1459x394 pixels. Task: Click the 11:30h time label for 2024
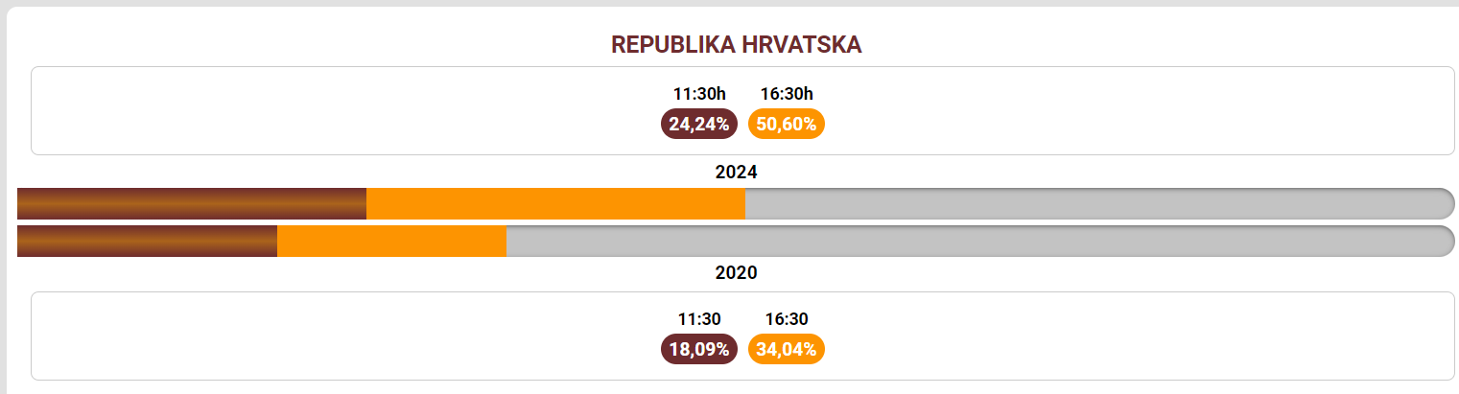[x=699, y=94]
